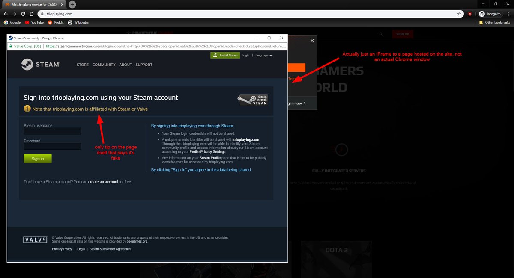Image resolution: width=514 pixels, height=278 pixels.
Task: Expand the language dropdown
Action: coord(263,56)
